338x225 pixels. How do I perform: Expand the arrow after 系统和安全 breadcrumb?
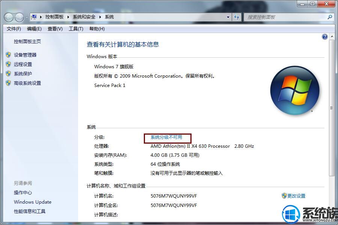pos(100,17)
